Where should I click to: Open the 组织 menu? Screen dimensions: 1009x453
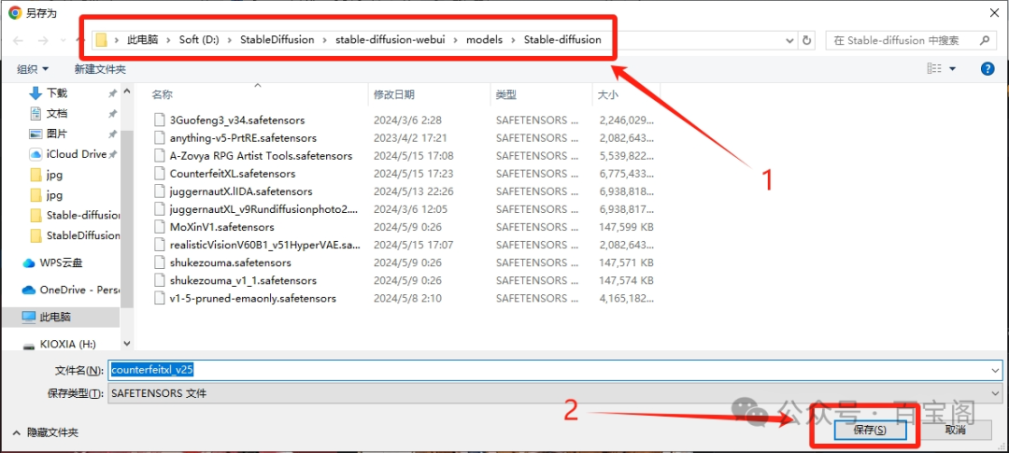32,69
